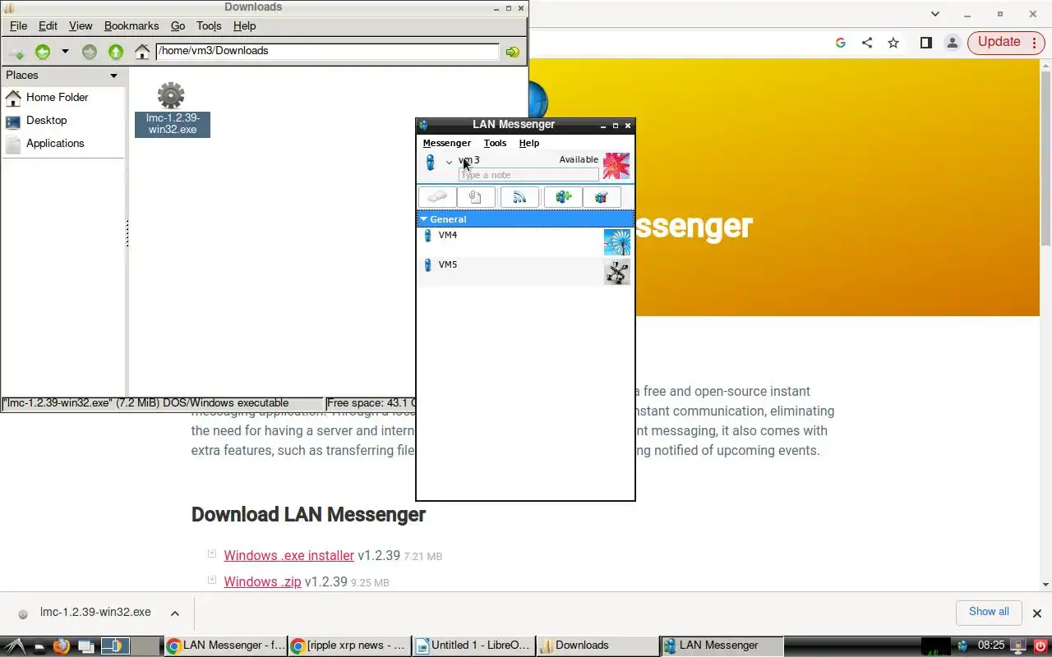1052x657 pixels.
Task: Open the Bookmarks menu in file manager
Action: pyautogui.click(x=131, y=26)
